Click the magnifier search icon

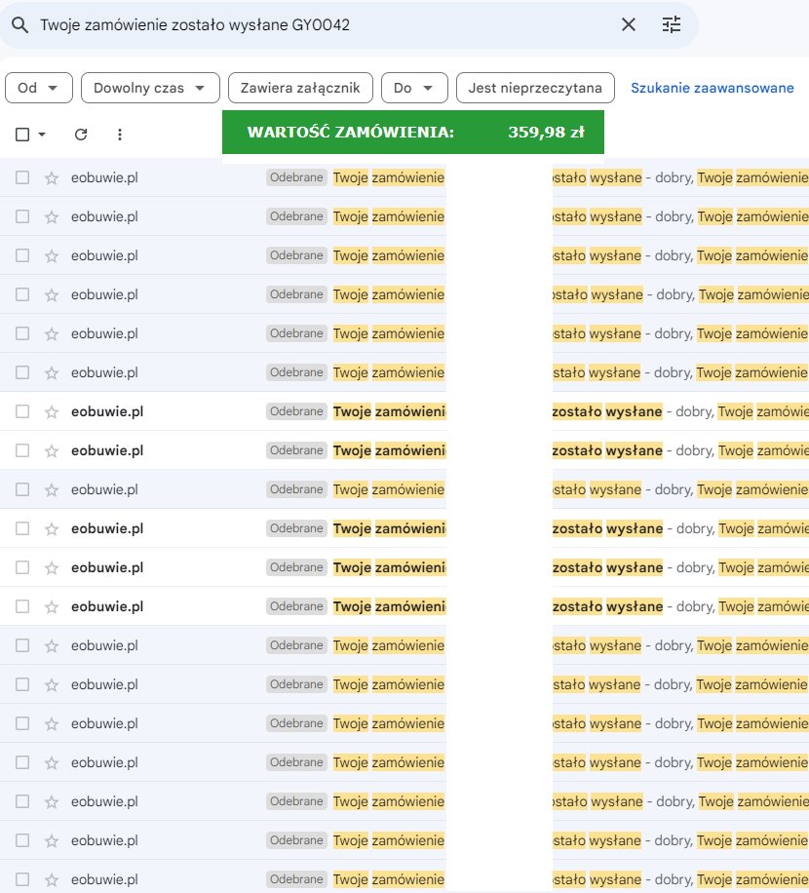(19, 25)
